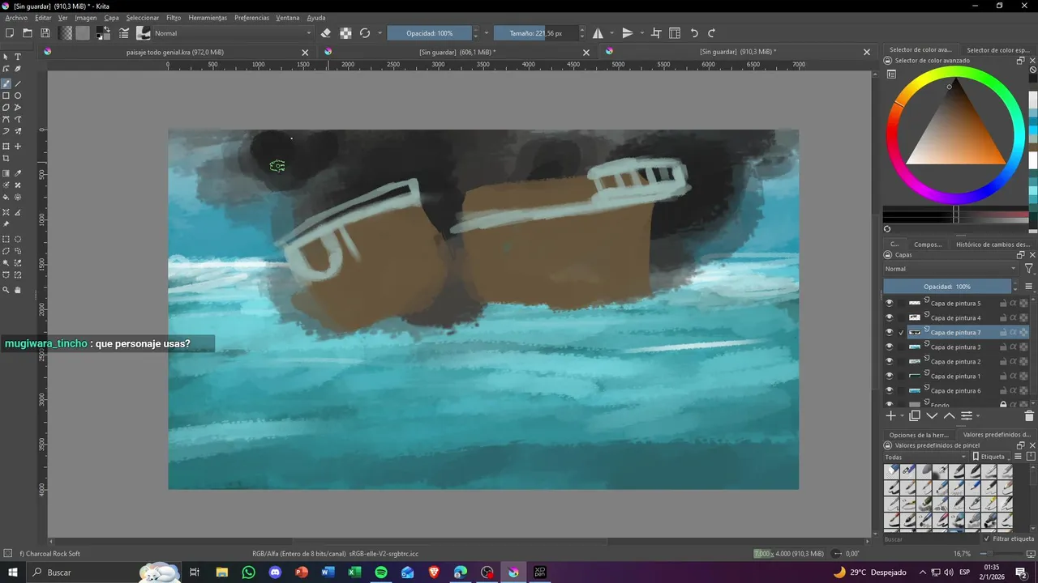This screenshot has height=583, width=1038.
Task: Expand add-layer type arrow
Action: tap(902, 416)
